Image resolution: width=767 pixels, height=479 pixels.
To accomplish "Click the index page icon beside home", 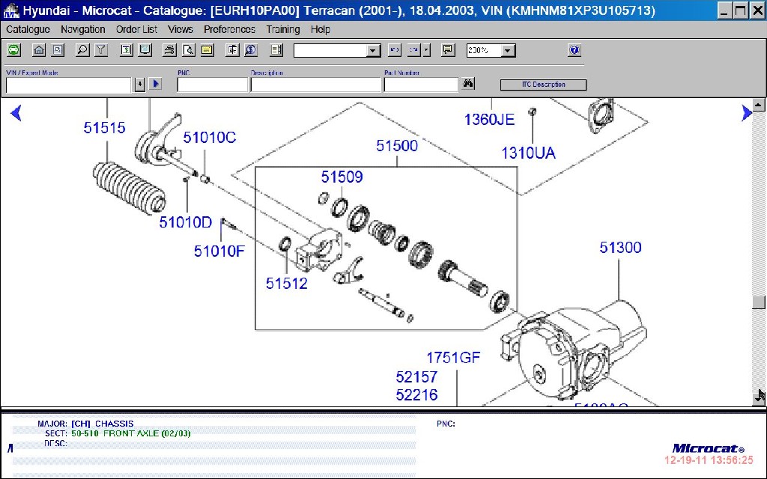I will 58,50.
